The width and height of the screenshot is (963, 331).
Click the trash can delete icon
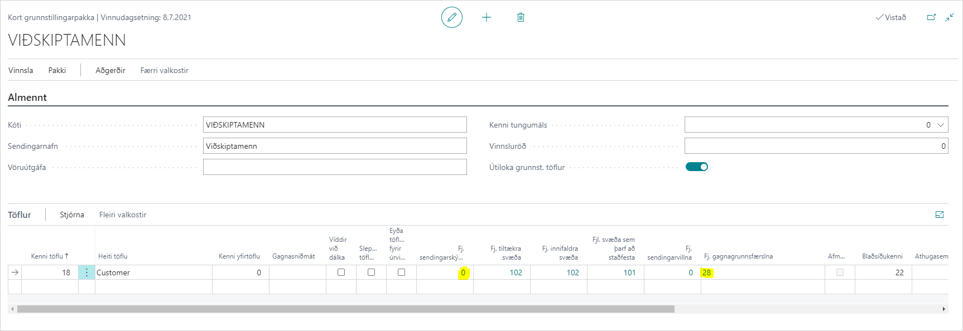(x=521, y=17)
